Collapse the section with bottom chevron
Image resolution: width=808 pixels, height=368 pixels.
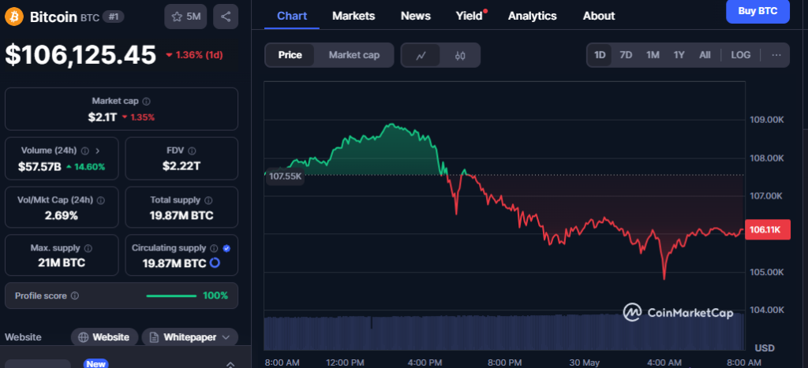(230, 364)
